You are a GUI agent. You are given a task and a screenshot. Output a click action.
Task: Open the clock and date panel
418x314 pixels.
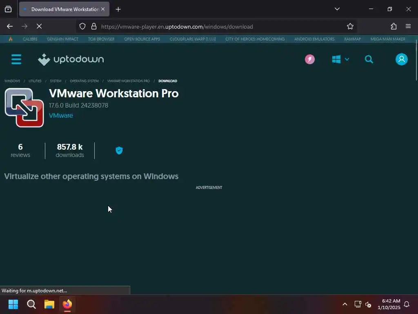point(389,304)
